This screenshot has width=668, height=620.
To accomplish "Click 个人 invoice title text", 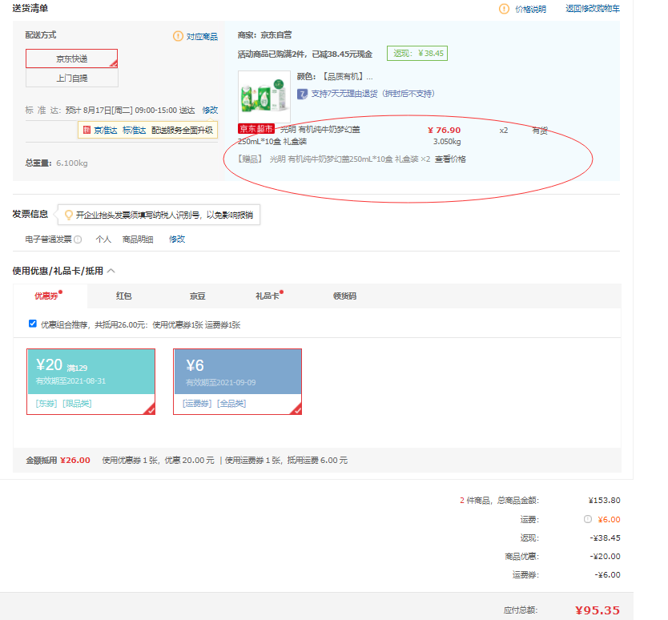I will pyautogui.click(x=103, y=239).
